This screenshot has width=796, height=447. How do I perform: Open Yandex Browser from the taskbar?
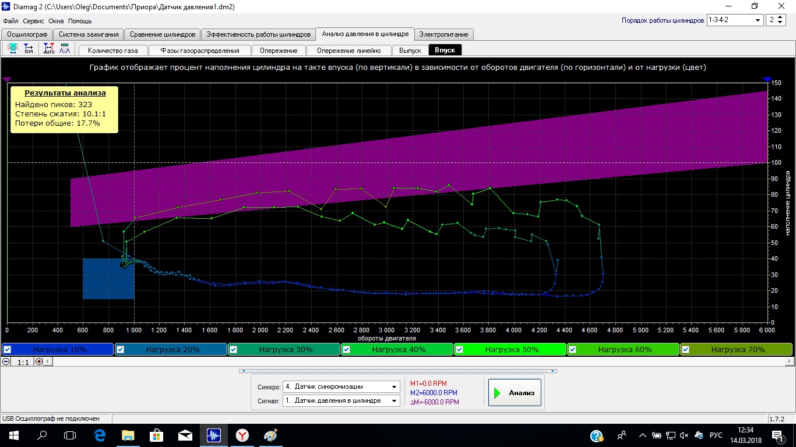point(242,435)
